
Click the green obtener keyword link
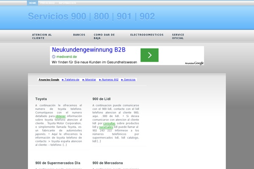pos(61,116)
